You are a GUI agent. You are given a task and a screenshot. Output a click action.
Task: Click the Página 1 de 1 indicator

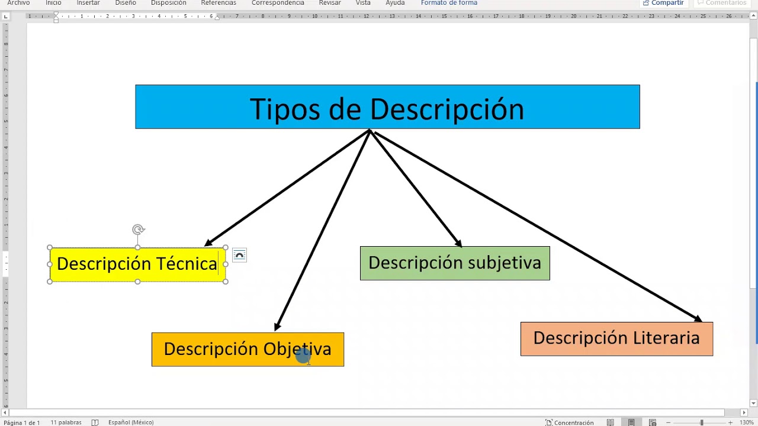[x=22, y=422]
